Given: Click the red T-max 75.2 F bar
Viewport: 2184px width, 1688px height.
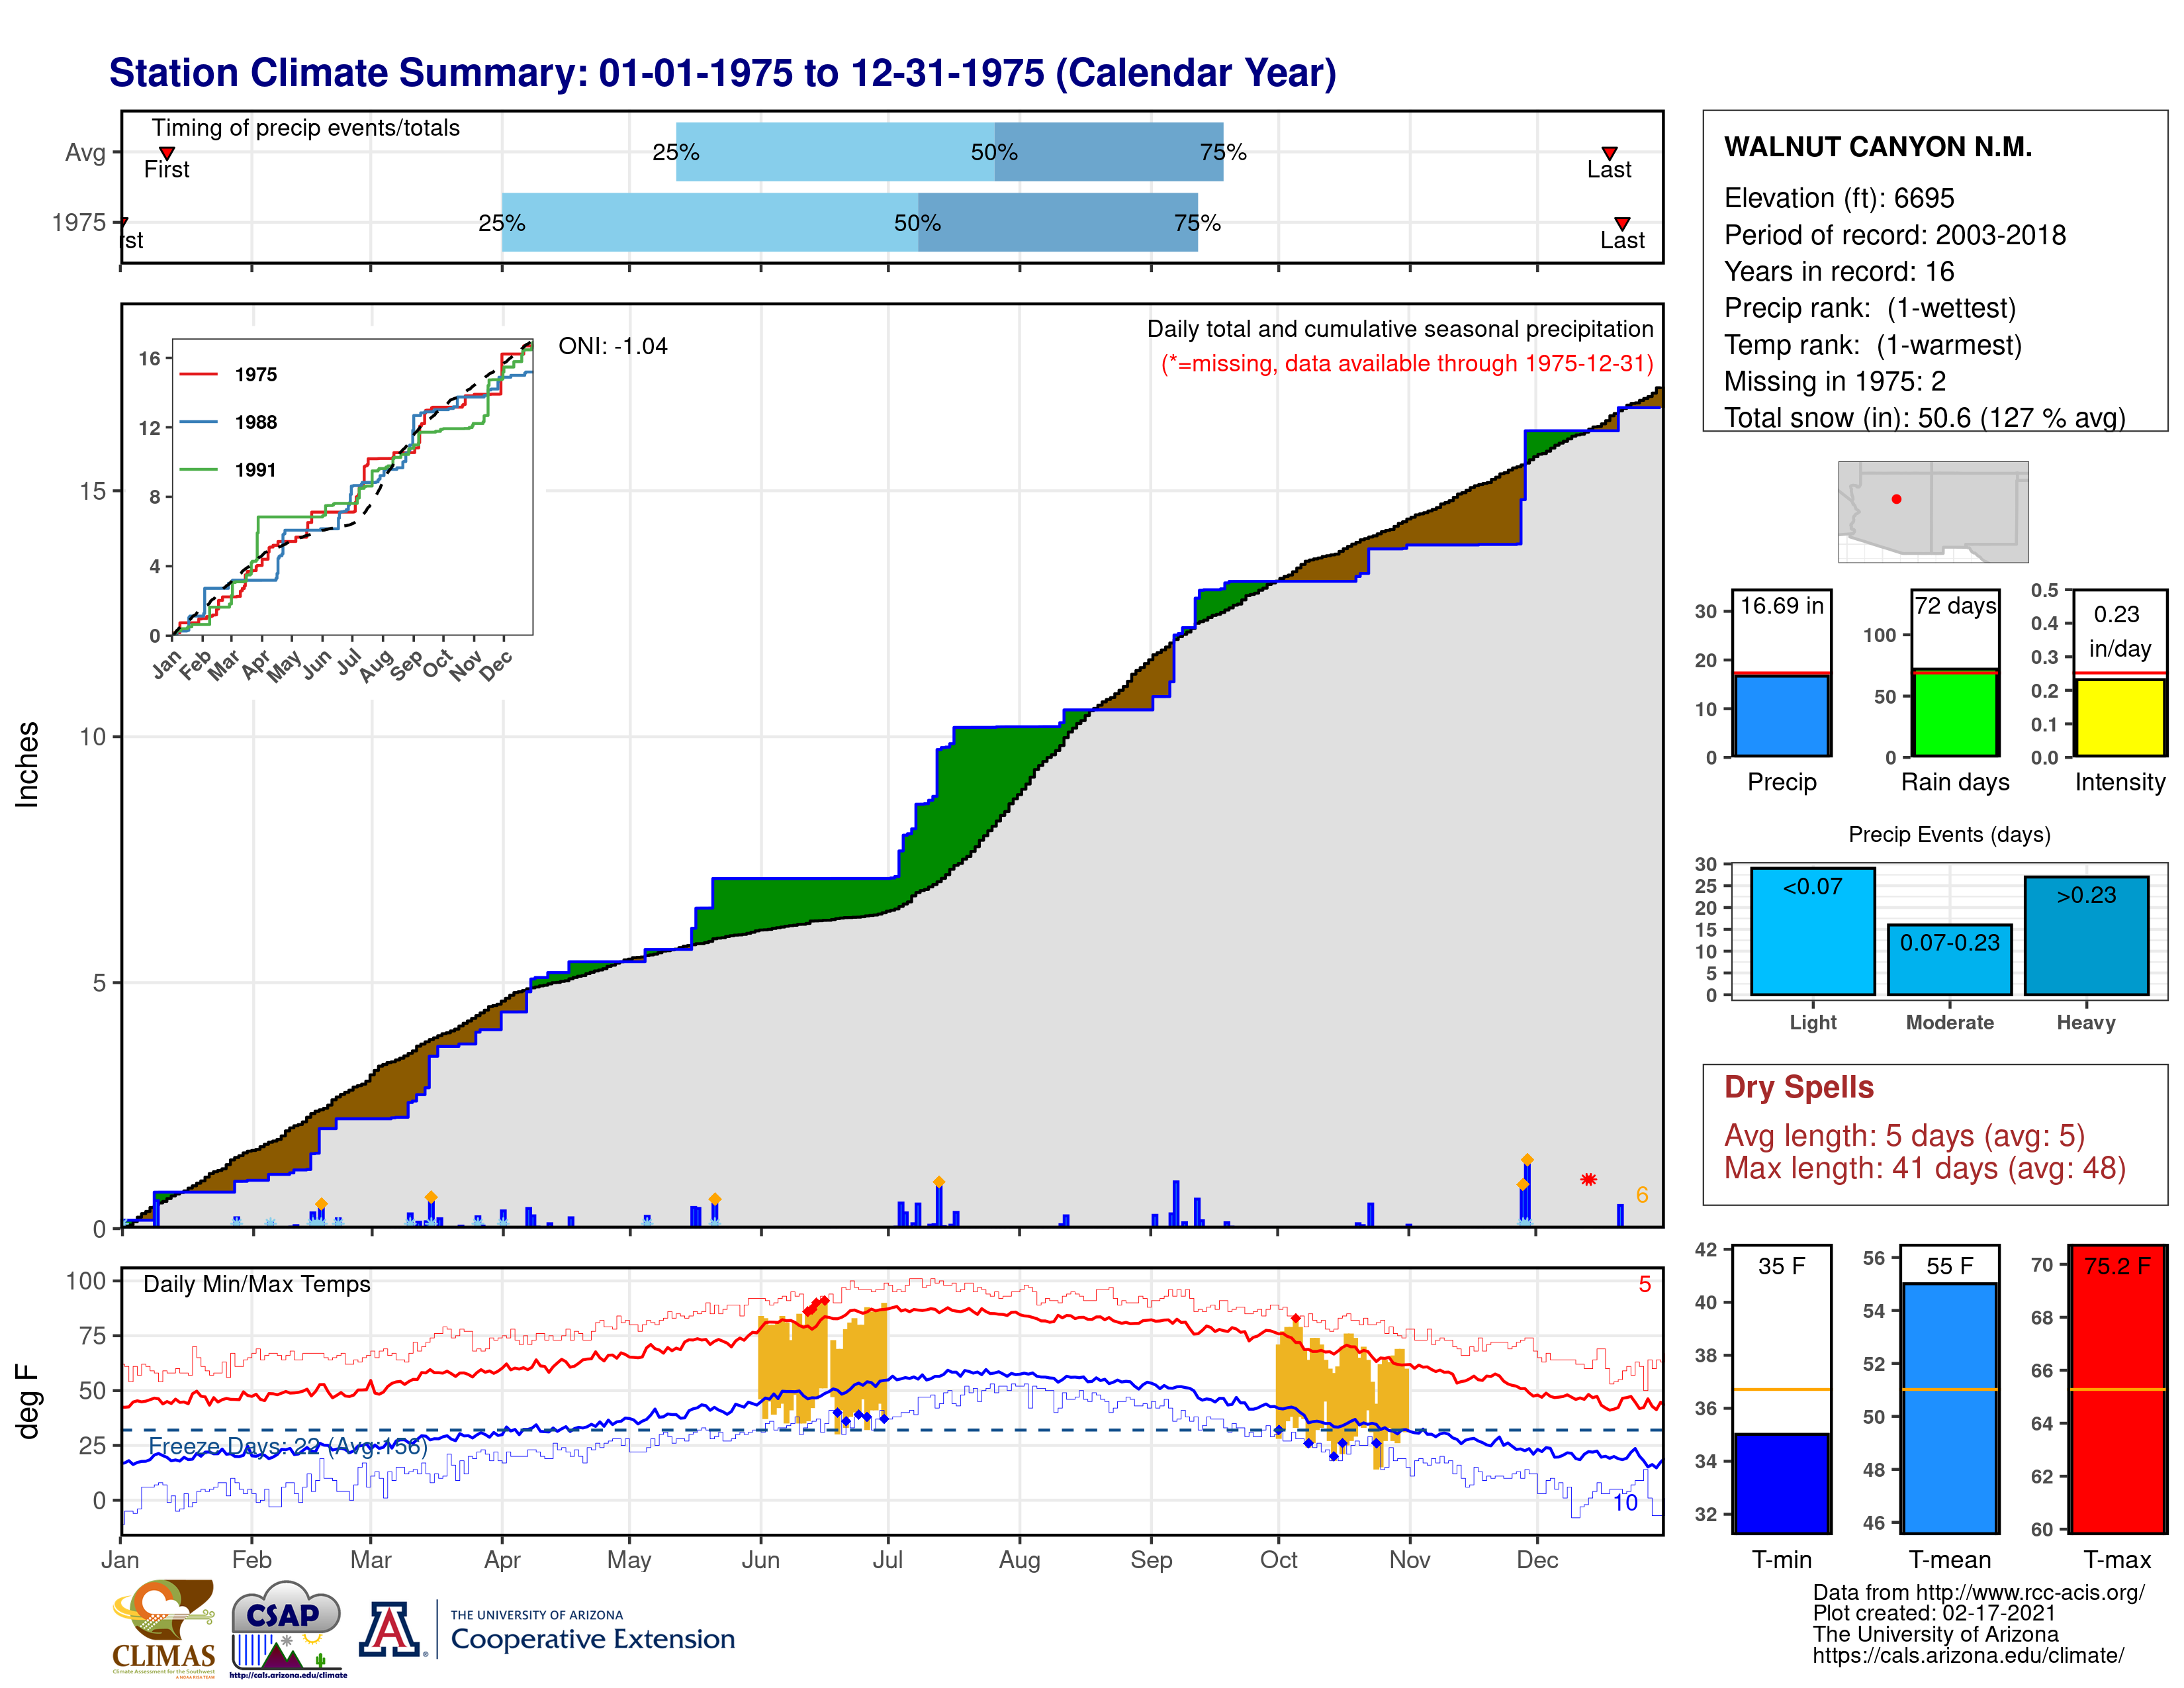Looking at the screenshot, I should pos(2118,1389).
